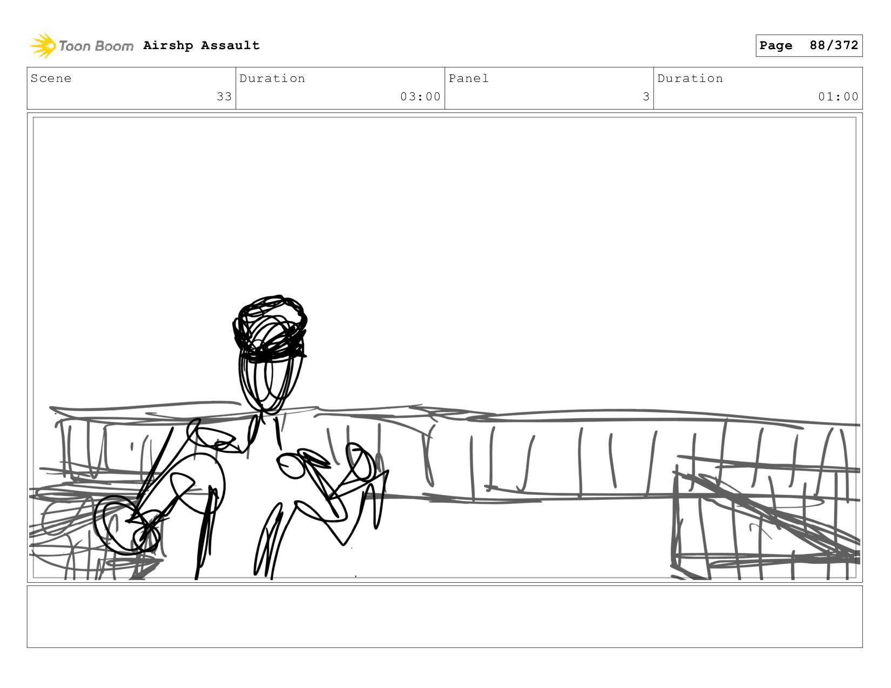Click the title 'Airshp Assault'
This screenshot has height=688, width=891.
click(201, 45)
